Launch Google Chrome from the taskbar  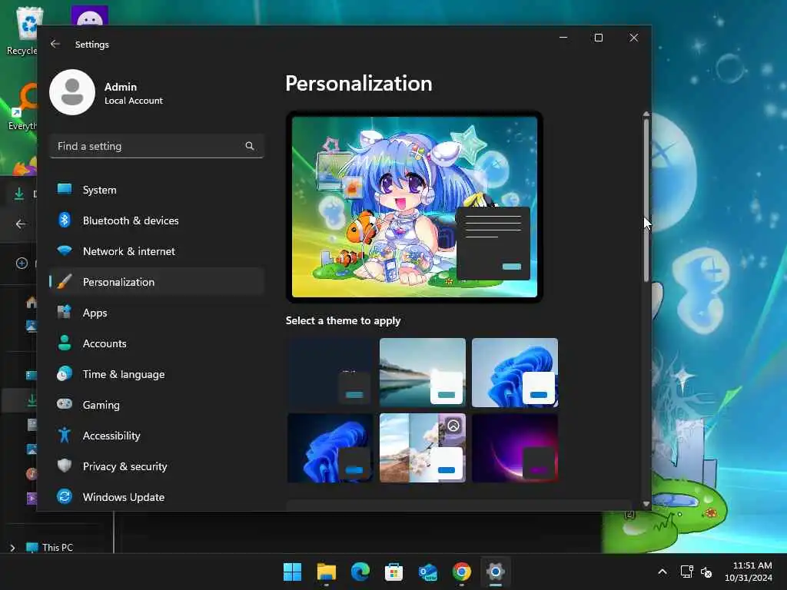[x=462, y=572]
